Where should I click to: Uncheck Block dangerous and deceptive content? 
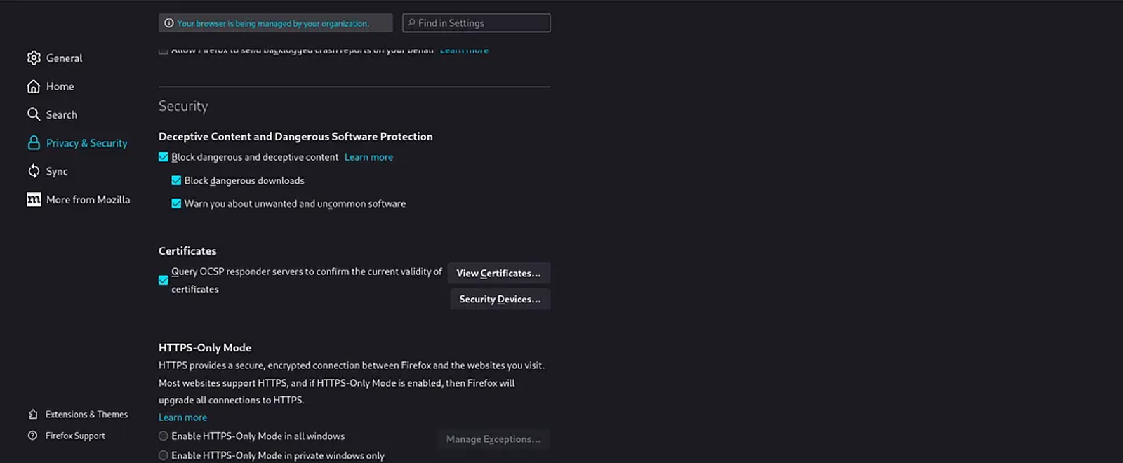point(164,157)
